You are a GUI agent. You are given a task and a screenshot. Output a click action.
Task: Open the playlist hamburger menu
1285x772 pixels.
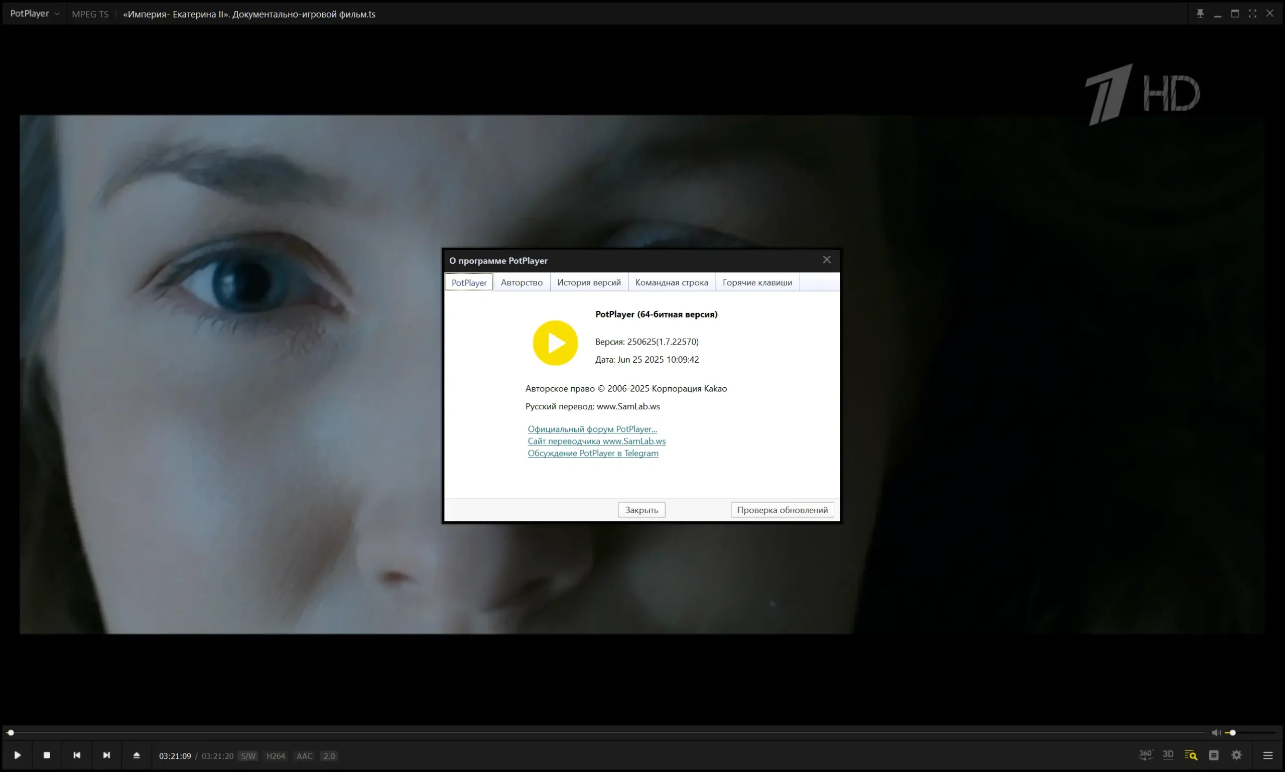1268,755
